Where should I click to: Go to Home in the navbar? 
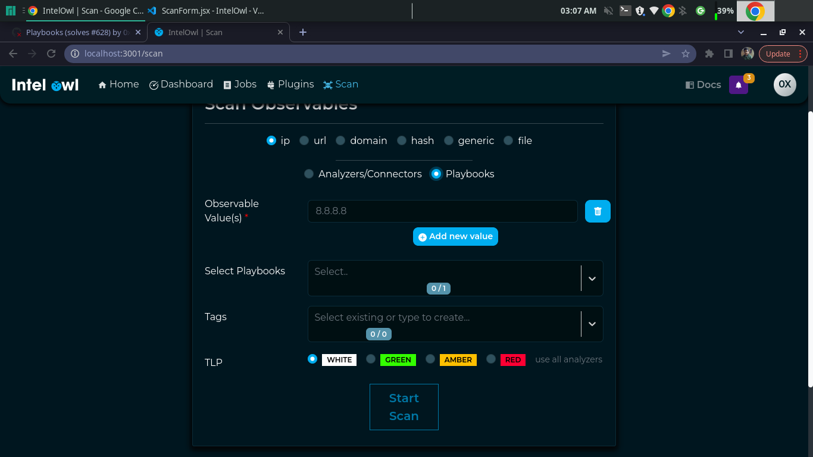click(118, 84)
